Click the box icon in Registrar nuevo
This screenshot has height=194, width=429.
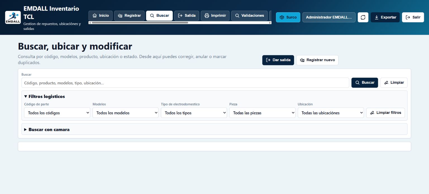point(302,60)
